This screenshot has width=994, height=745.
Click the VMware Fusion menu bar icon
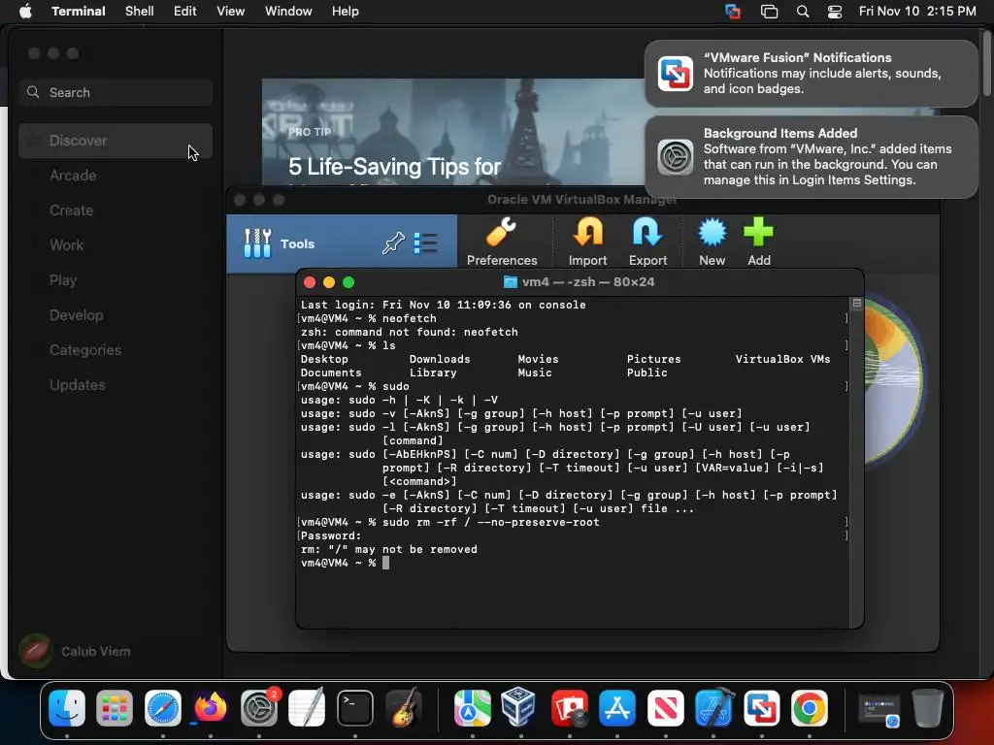pos(733,11)
